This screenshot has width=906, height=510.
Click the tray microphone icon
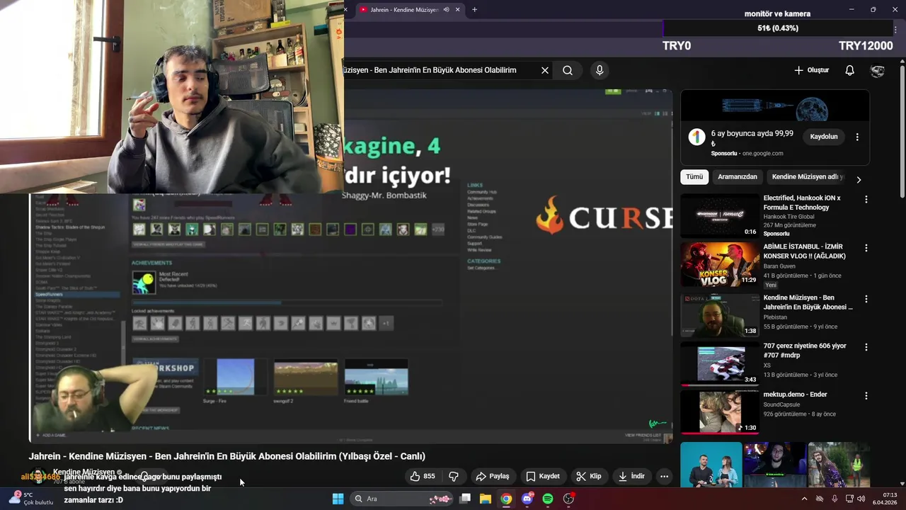coord(835,499)
